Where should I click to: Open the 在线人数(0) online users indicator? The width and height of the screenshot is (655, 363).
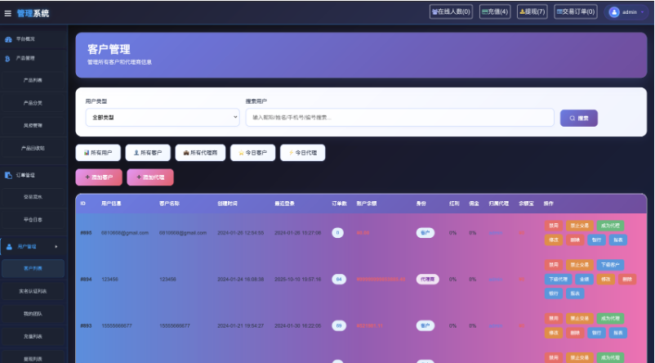coord(451,11)
